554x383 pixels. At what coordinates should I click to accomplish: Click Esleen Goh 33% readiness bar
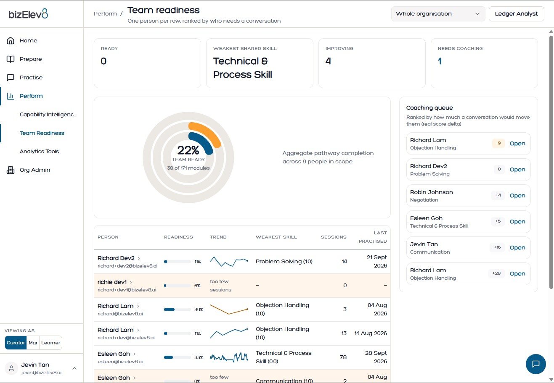pyautogui.click(x=177, y=357)
